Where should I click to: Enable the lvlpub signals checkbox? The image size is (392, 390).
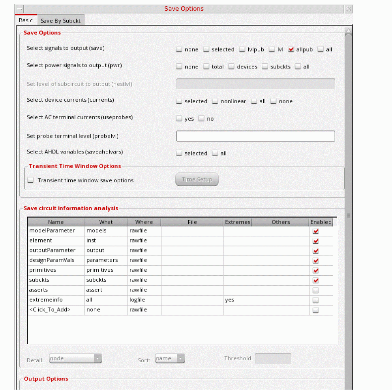tap(242, 49)
